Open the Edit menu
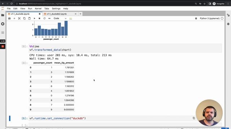The width and height of the screenshot is (231, 129). (x=15, y=9)
